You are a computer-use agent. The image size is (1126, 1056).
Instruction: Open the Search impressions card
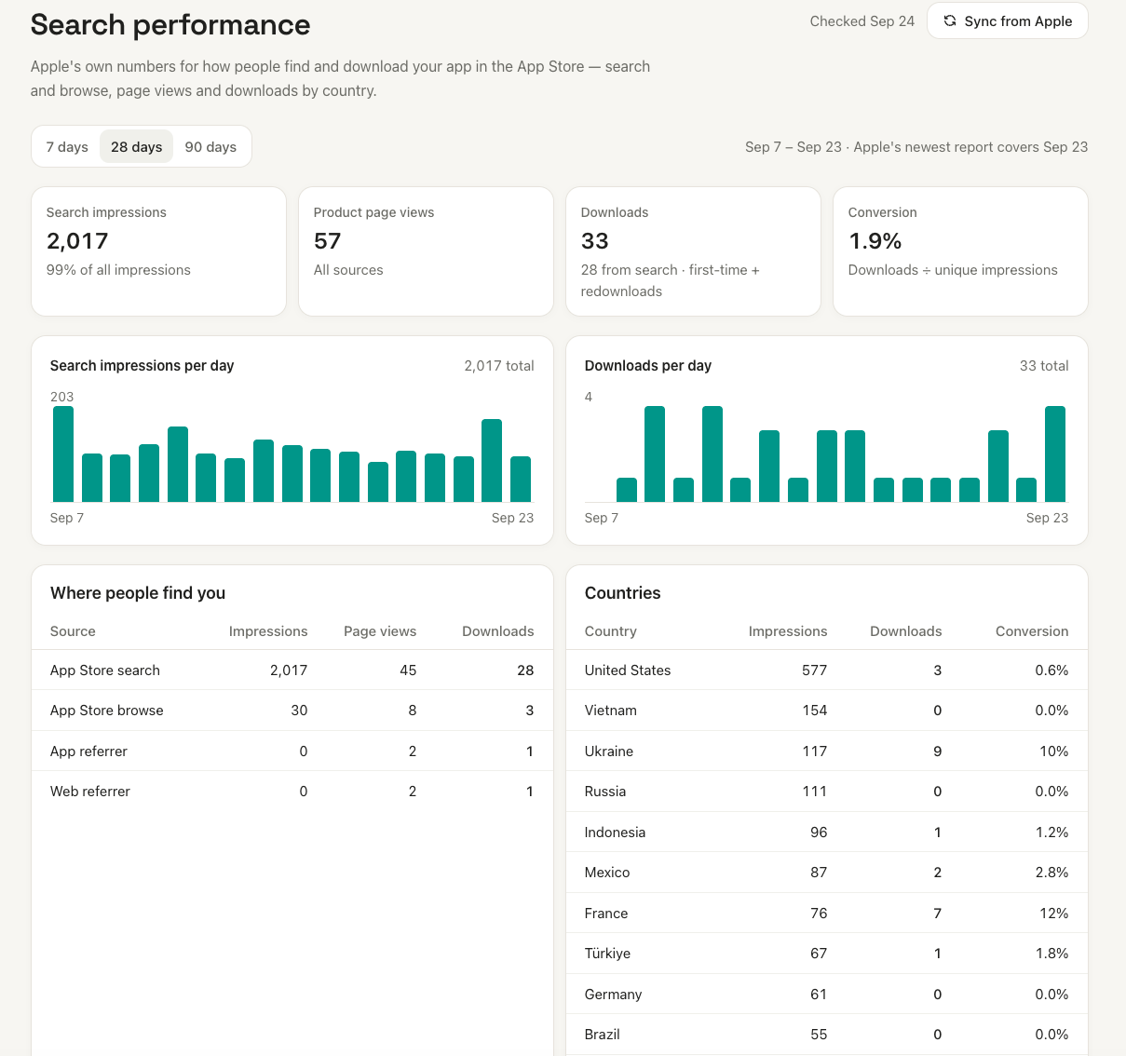158,251
